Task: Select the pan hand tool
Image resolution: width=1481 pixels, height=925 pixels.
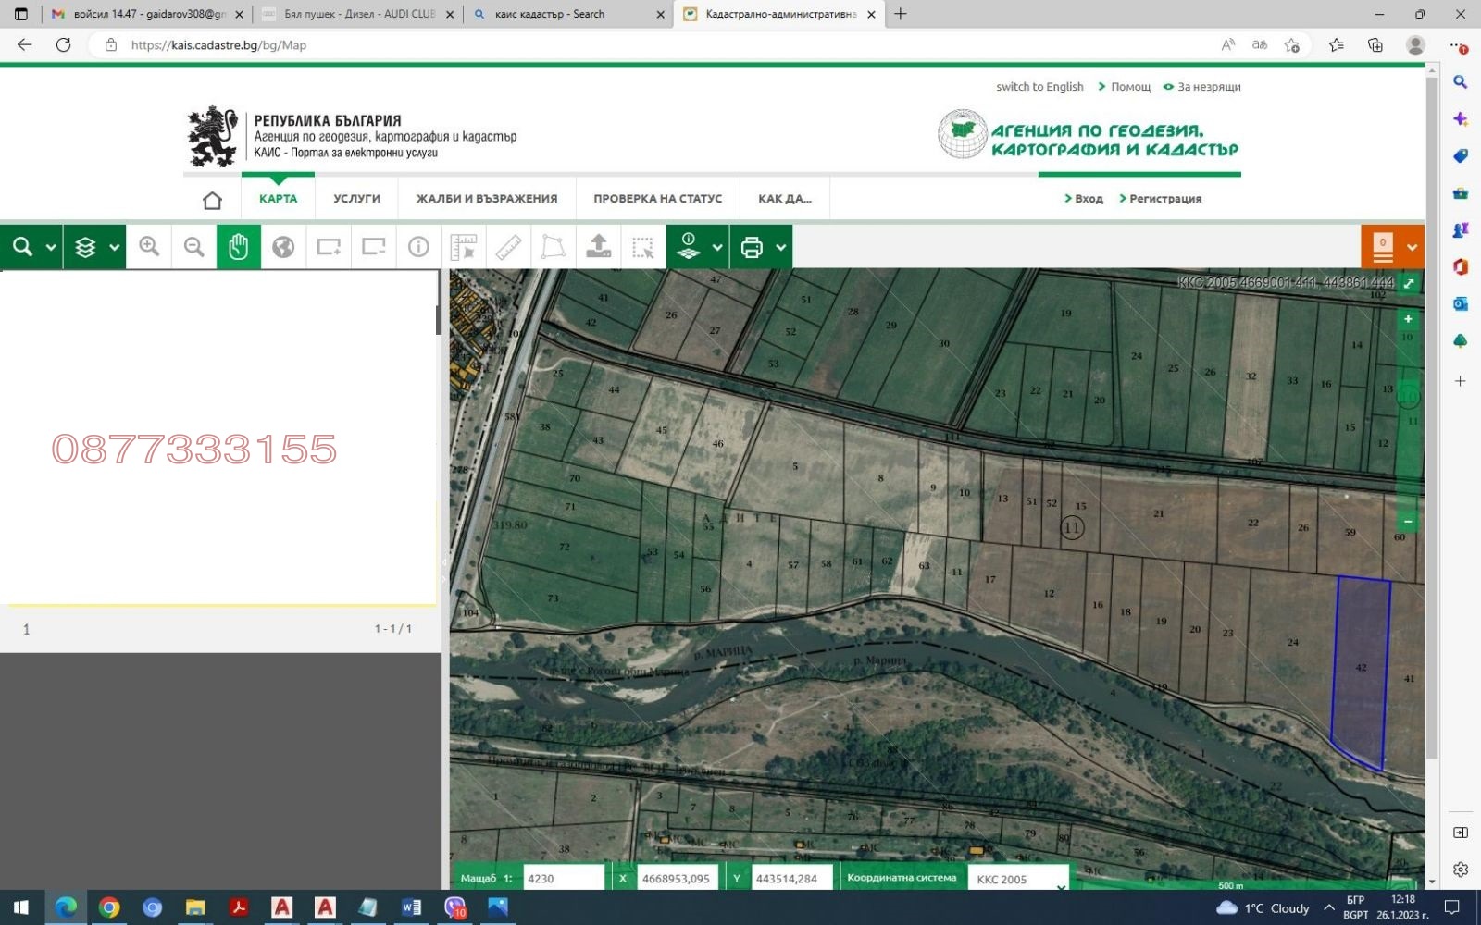Action: tap(239, 247)
